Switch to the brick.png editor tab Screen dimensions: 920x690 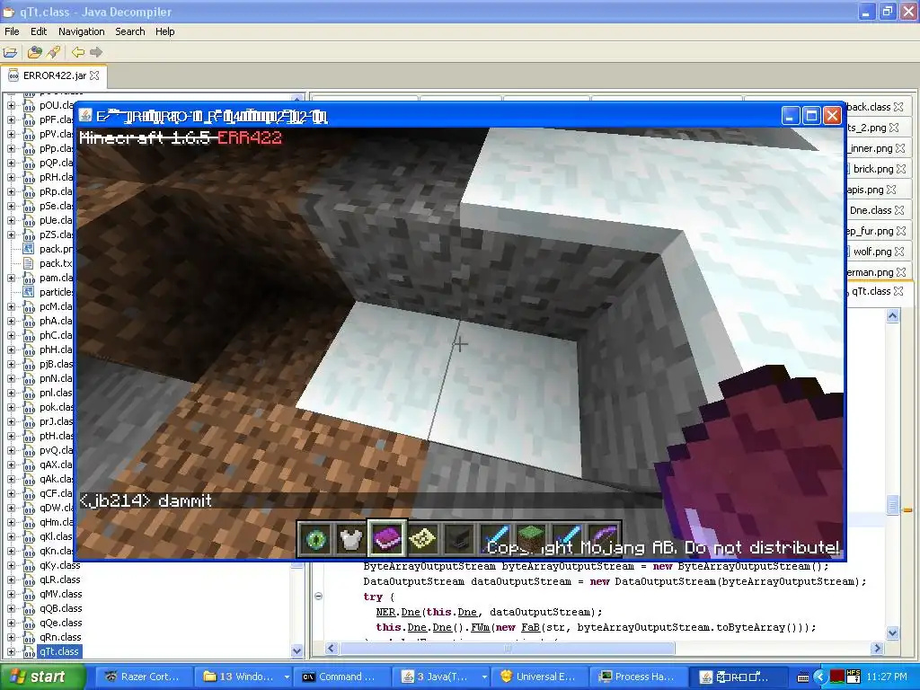click(x=873, y=169)
